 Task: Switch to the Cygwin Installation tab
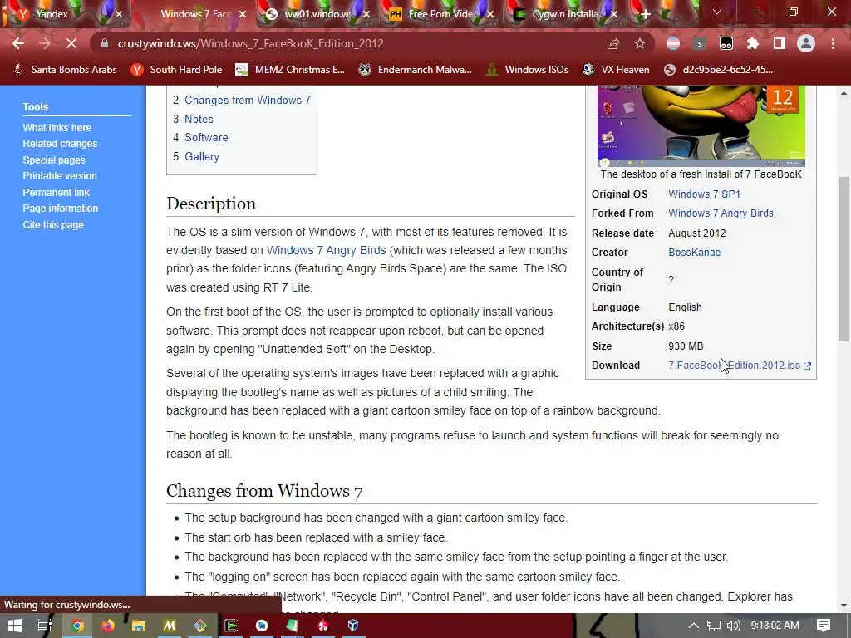(564, 14)
